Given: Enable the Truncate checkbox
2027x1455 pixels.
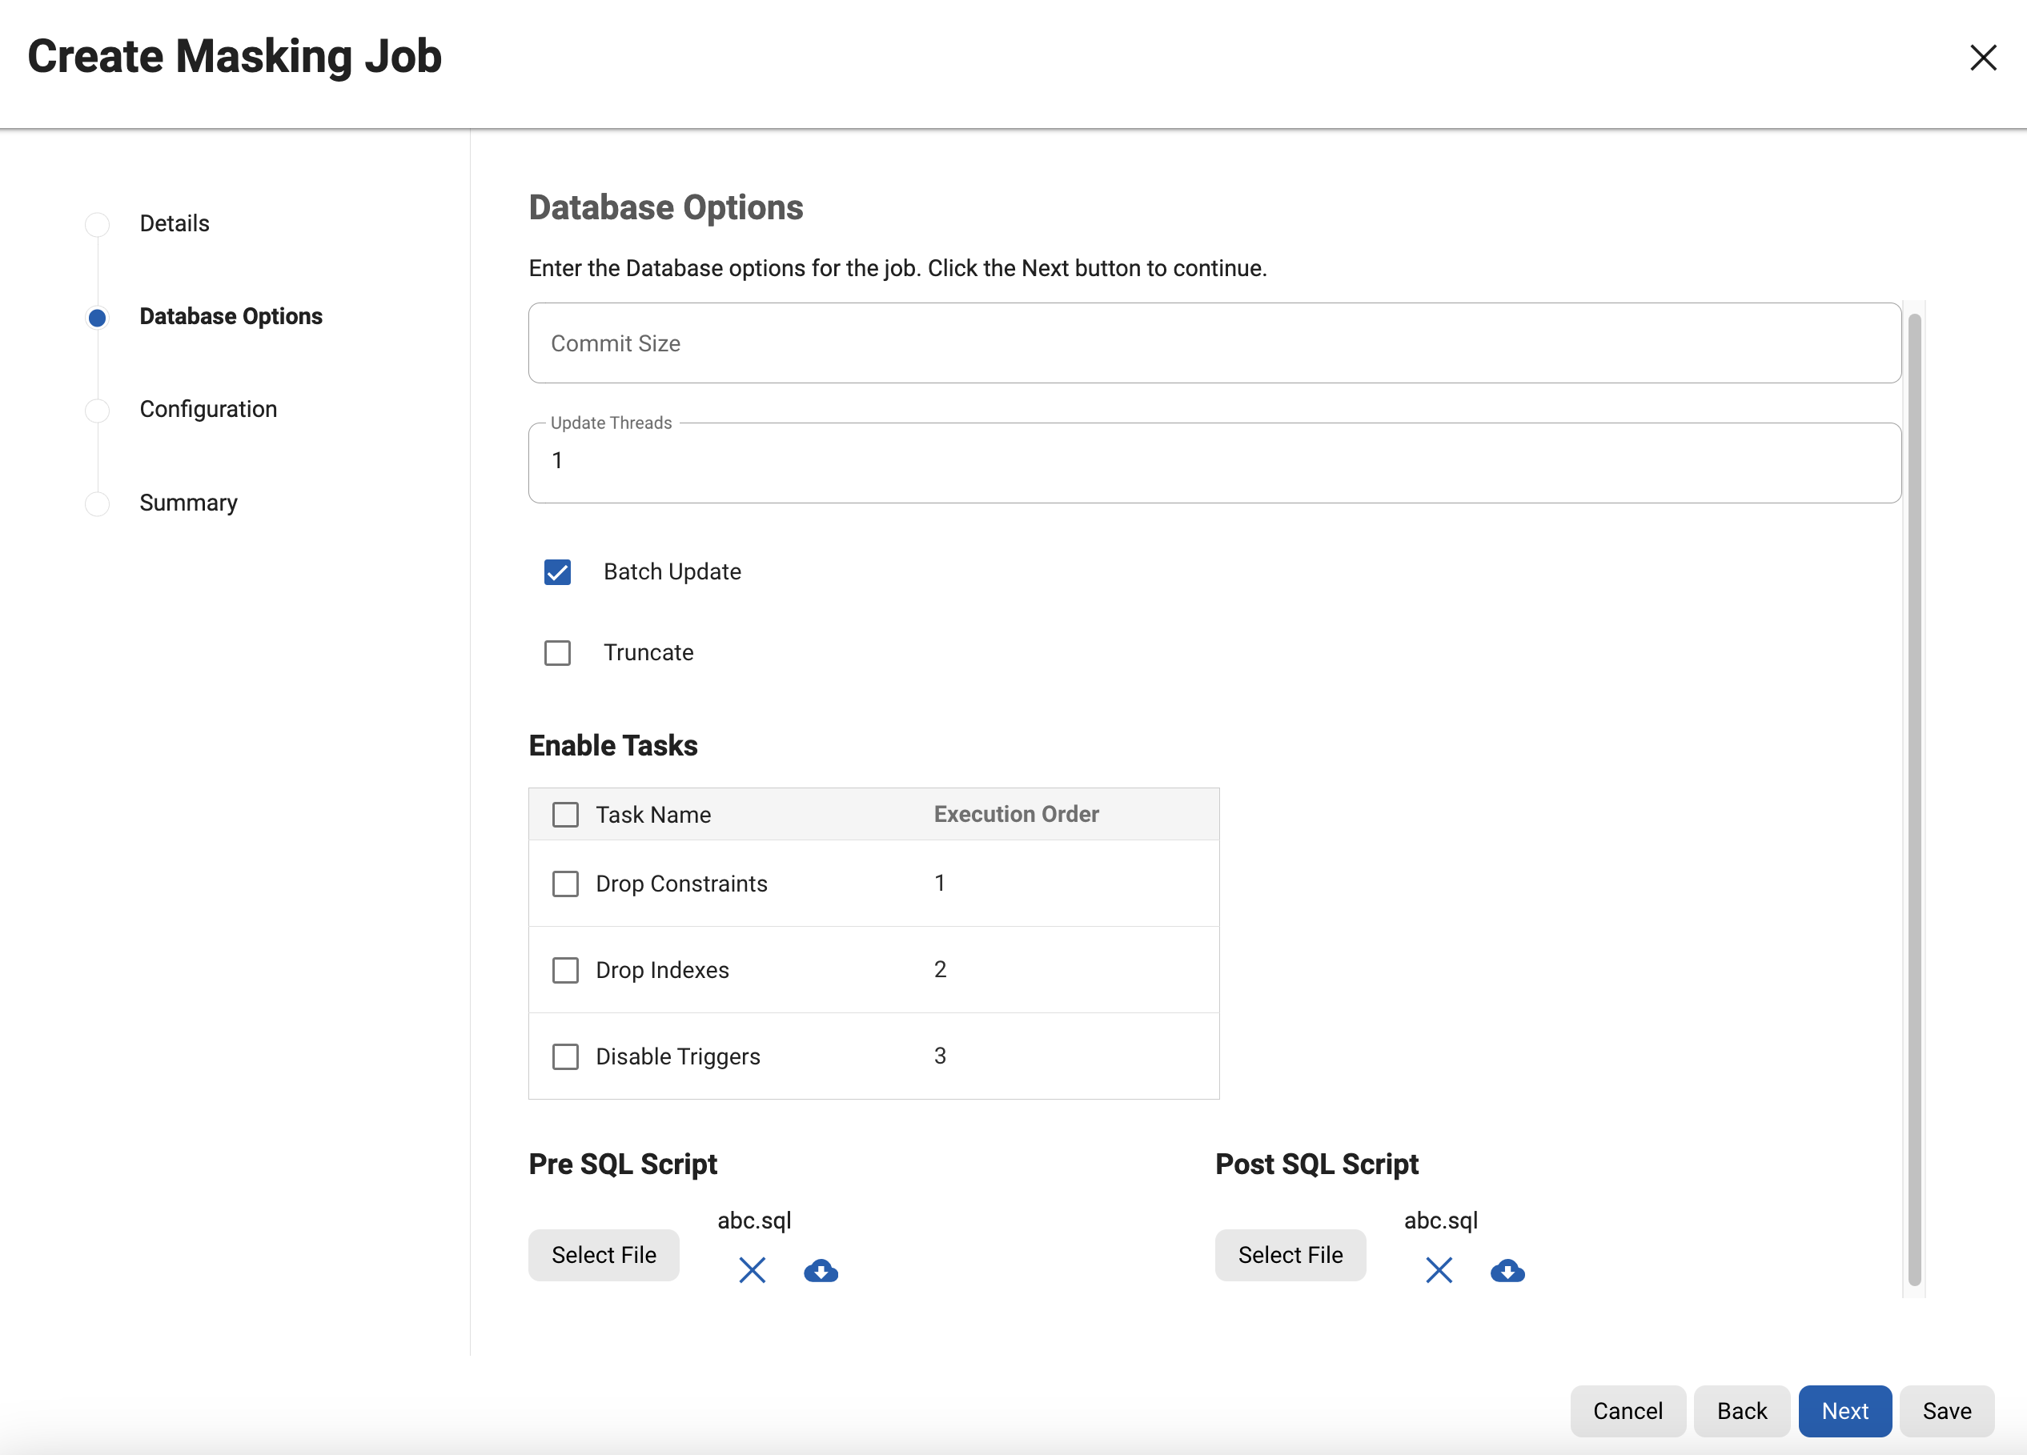Looking at the screenshot, I should (x=558, y=653).
